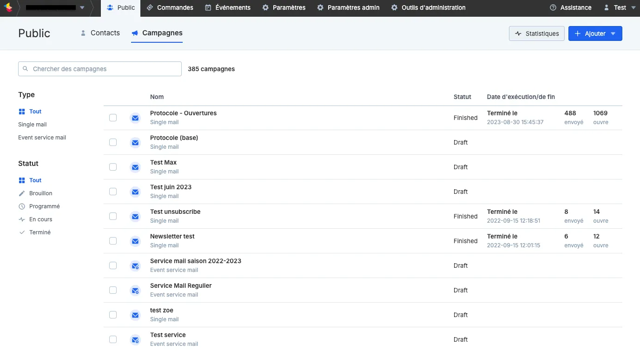640x351 pixels.
Task: Tick the checkbox for Protocole - Ouvertures
Action: pyautogui.click(x=113, y=118)
